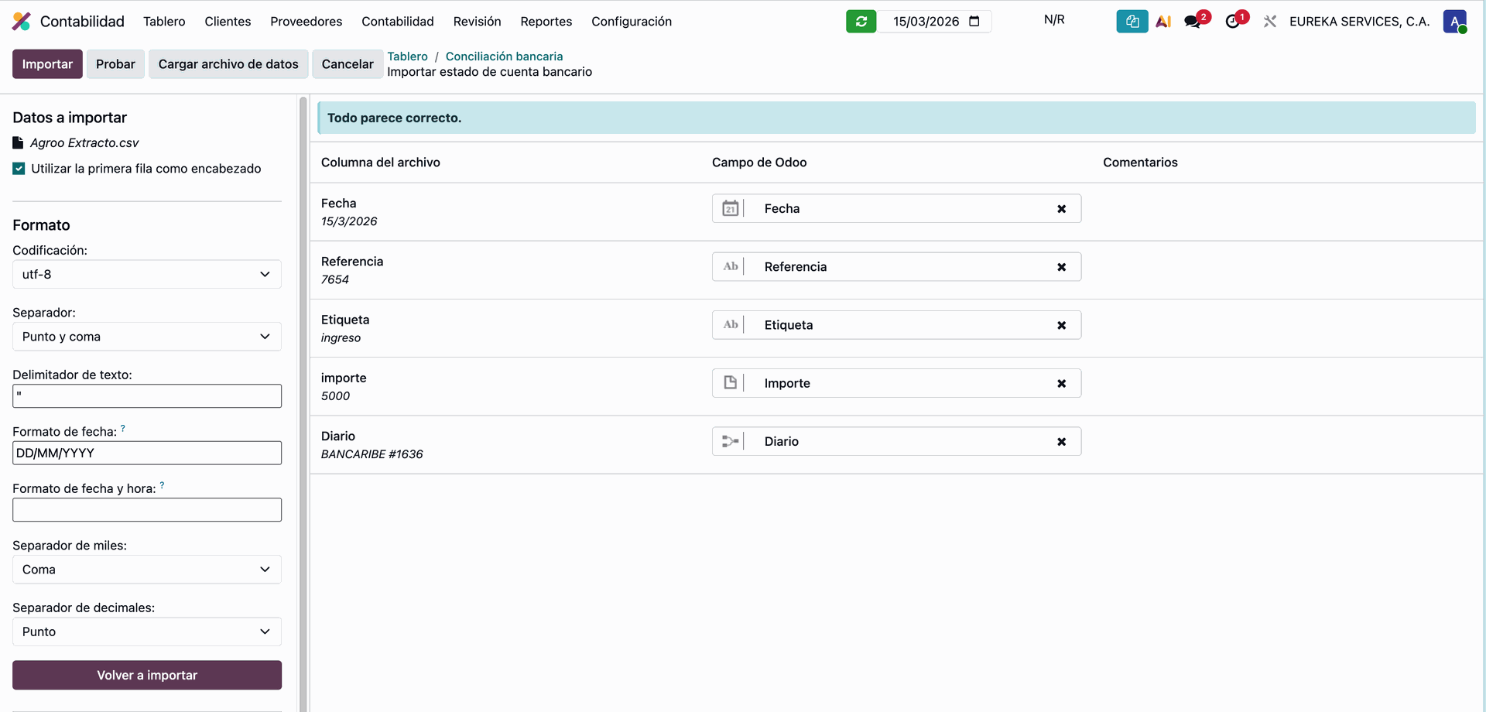The height and width of the screenshot is (712, 1486).
Task: Remove the Fecha field mapping
Action: click(x=1061, y=209)
